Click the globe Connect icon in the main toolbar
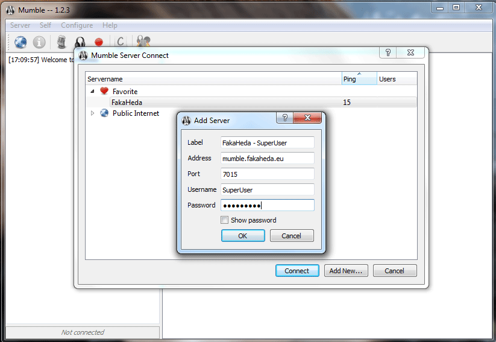 pos(20,42)
